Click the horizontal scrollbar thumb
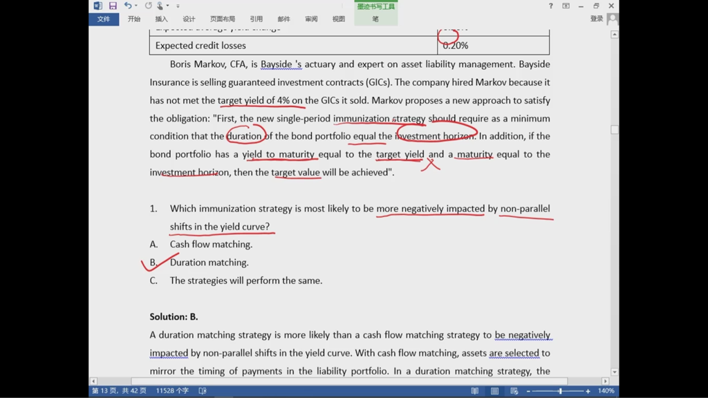708x398 pixels. coord(349,381)
